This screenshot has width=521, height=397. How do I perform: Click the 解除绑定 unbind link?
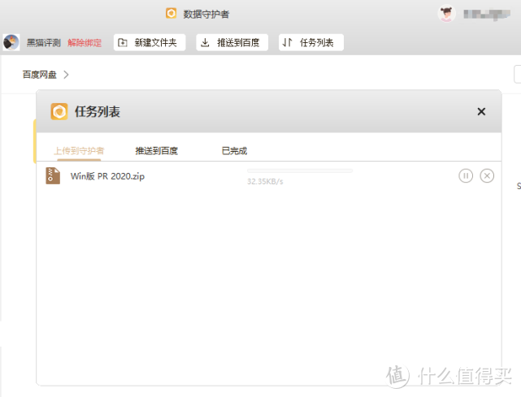click(x=85, y=43)
